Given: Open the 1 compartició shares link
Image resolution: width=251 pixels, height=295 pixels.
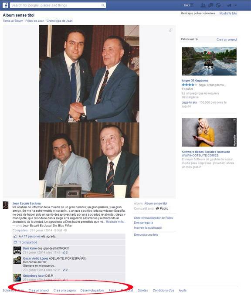Looking at the screenshot, I should 28,242.
